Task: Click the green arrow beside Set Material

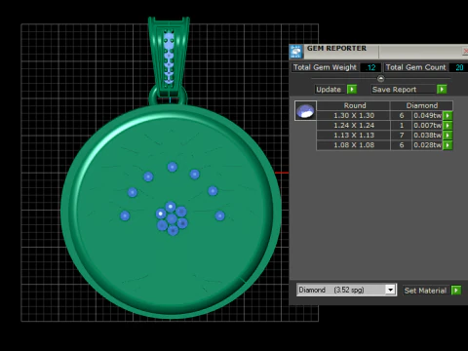Action: pyautogui.click(x=456, y=291)
